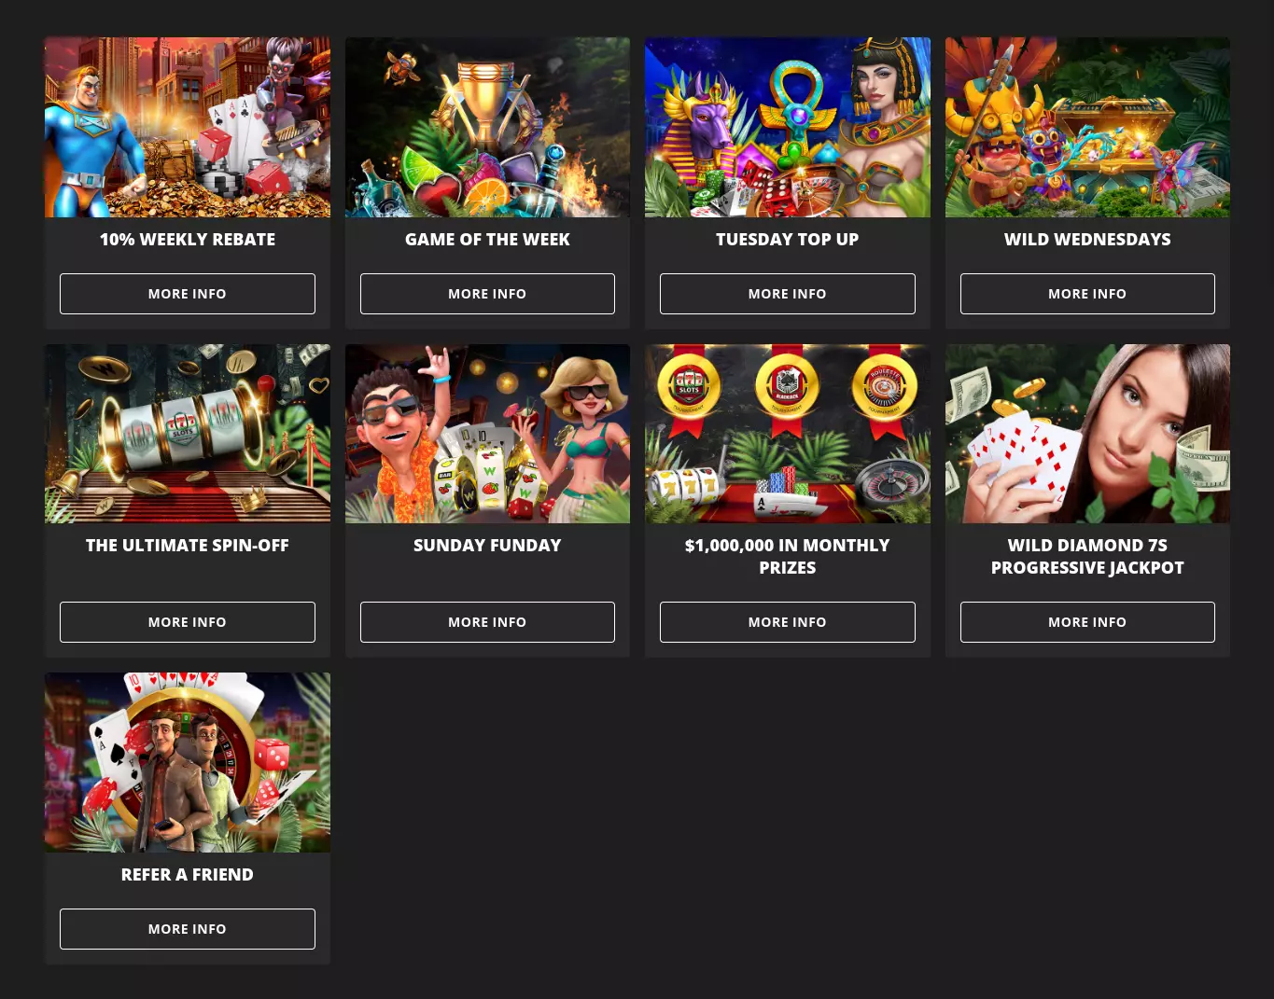Open More Info for Tuesday Top Up
This screenshot has height=999, width=1274.
(787, 294)
